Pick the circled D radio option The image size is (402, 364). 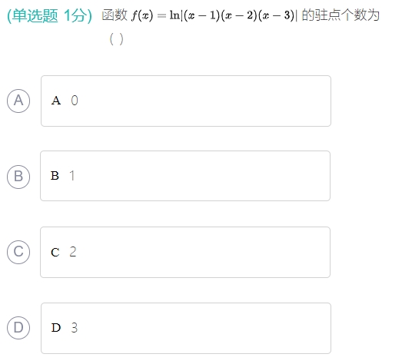(x=18, y=328)
